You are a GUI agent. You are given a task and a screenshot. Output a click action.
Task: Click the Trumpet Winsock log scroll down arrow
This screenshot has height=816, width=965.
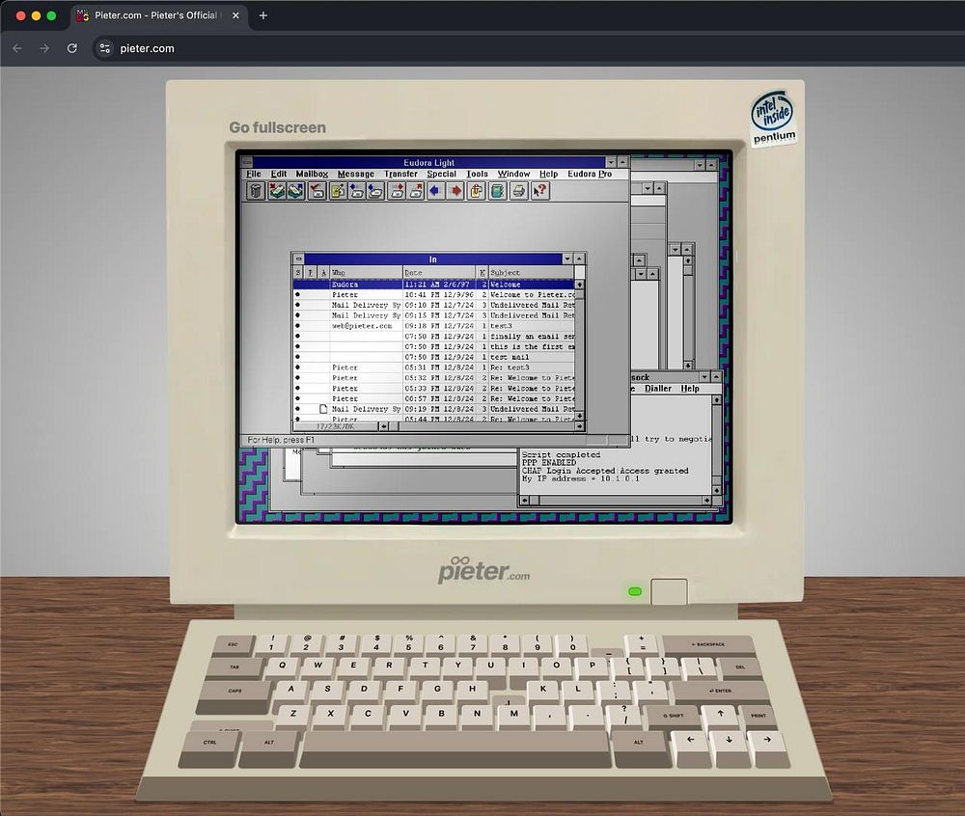click(716, 491)
